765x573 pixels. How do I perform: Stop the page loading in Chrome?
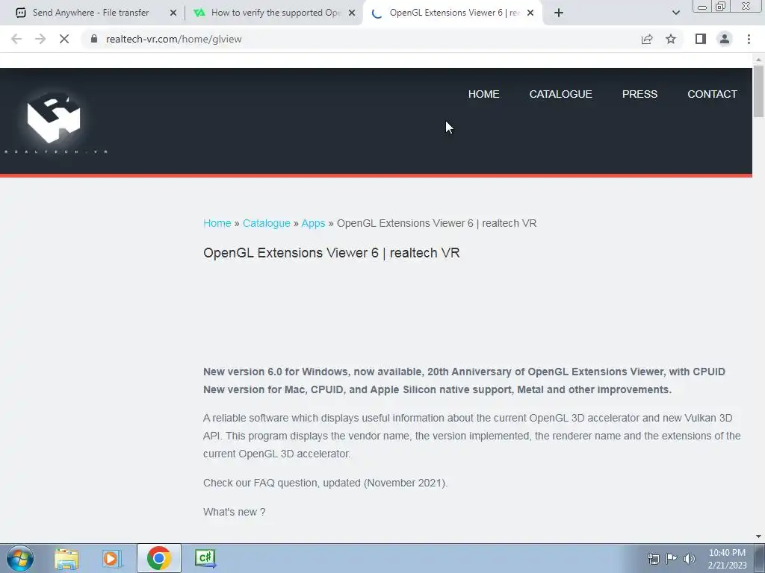[64, 39]
